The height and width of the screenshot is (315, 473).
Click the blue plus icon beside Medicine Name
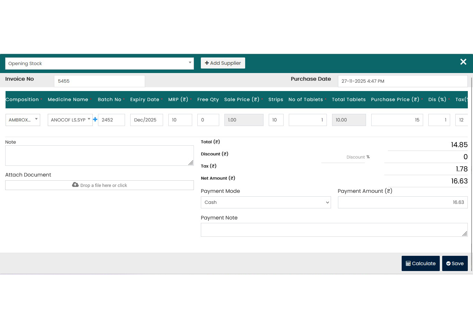95,119
